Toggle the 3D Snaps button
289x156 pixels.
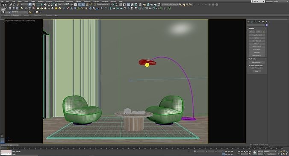(x=80, y=5)
